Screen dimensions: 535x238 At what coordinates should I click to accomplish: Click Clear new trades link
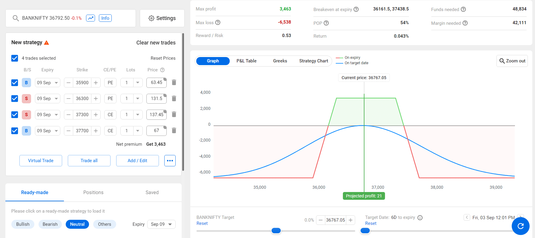point(156,43)
